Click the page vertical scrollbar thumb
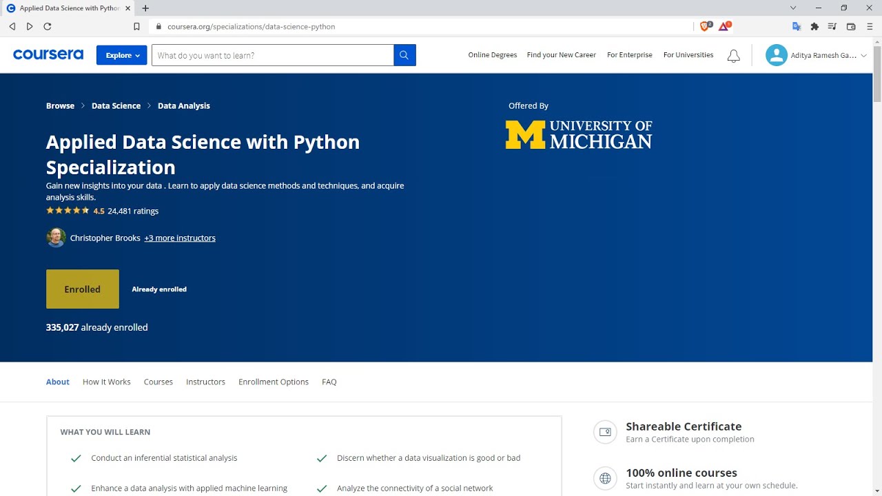 click(877, 74)
